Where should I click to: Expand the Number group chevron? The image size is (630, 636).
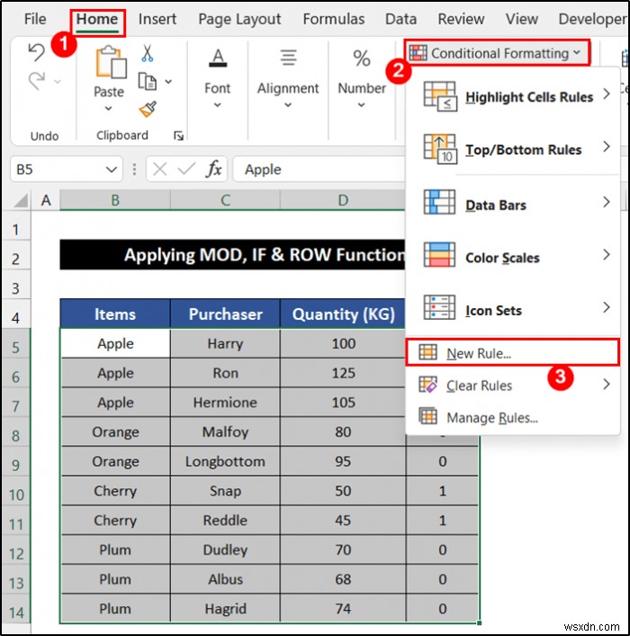click(x=361, y=105)
